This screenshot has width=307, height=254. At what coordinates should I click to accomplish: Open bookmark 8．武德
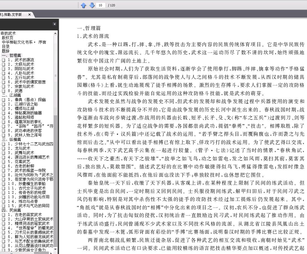coord(15,91)
